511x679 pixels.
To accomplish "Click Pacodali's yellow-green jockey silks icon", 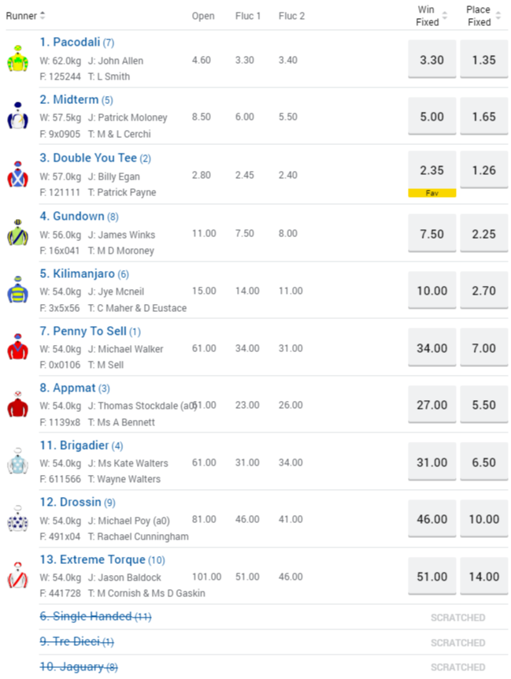I will pyautogui.click(x=17, y=59).
